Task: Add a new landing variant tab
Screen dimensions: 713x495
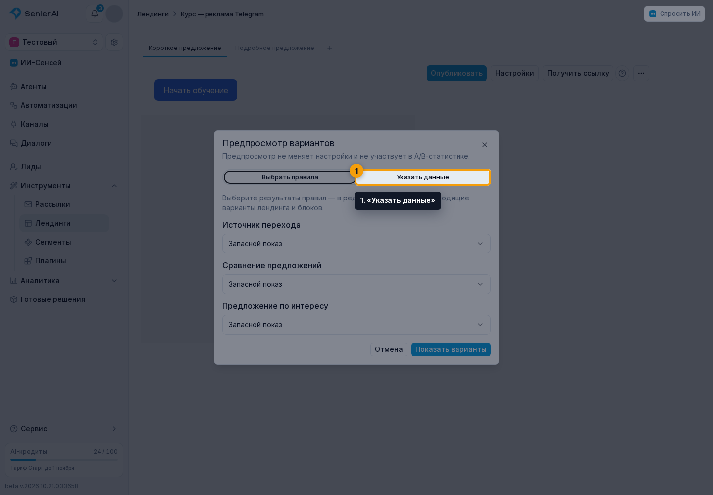Action: (x=330, y=48)
